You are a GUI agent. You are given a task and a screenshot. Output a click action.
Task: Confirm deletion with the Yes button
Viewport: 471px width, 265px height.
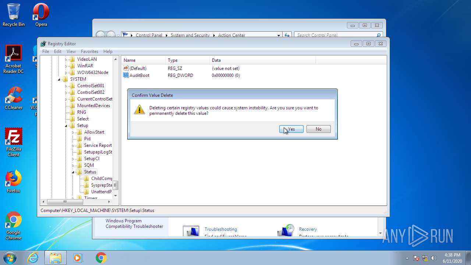(291, 129)
